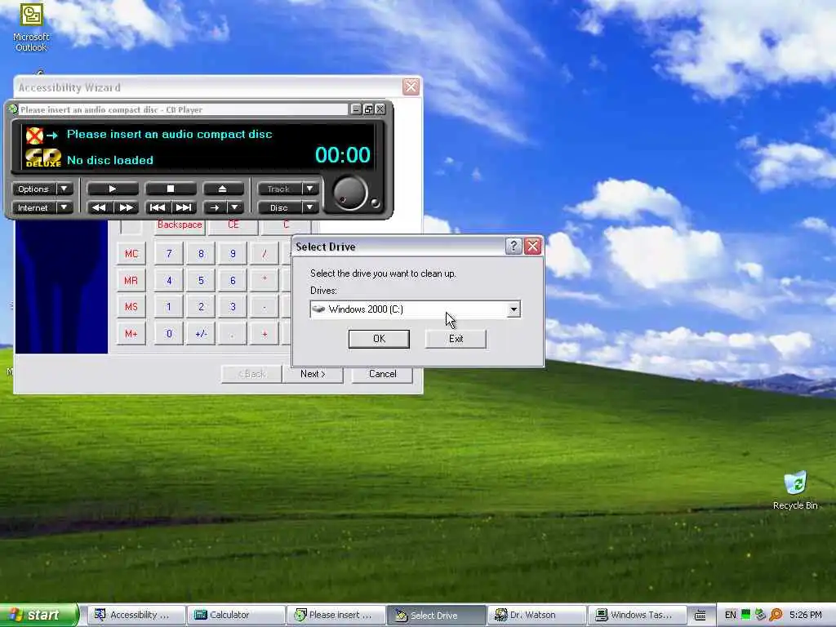The height and width of the screenshot is (627, 836).
Task: Switch to Accessibility Wizard taskbar button
Action: [x=136, y=615]
